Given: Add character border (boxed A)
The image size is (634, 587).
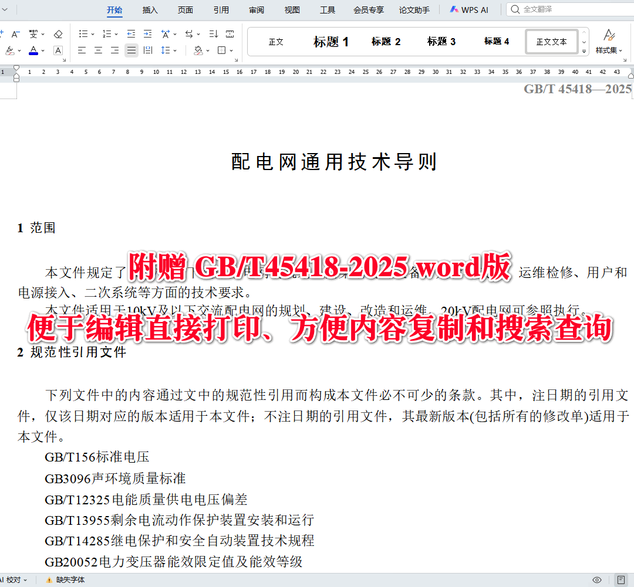Looking at the screenshot, I should coord(58,50).
